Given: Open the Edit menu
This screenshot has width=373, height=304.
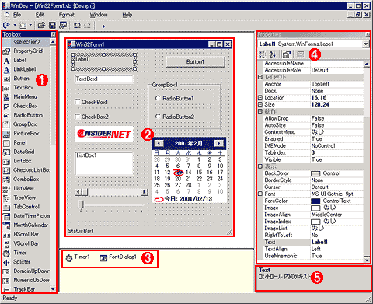Looking at the screenshot, I should pos(40,15).
